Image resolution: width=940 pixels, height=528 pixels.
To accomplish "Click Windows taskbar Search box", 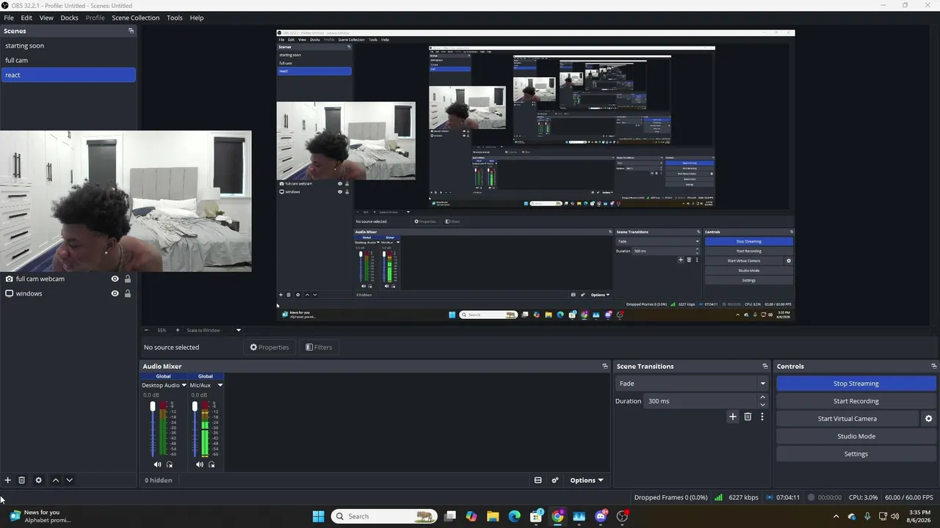I will (x=383, y=516).
